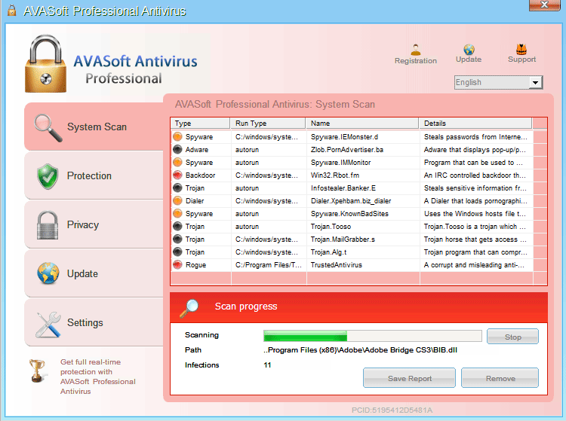Click the sidebar Update globe icon
566x421 pixels.
pos(48,274)
